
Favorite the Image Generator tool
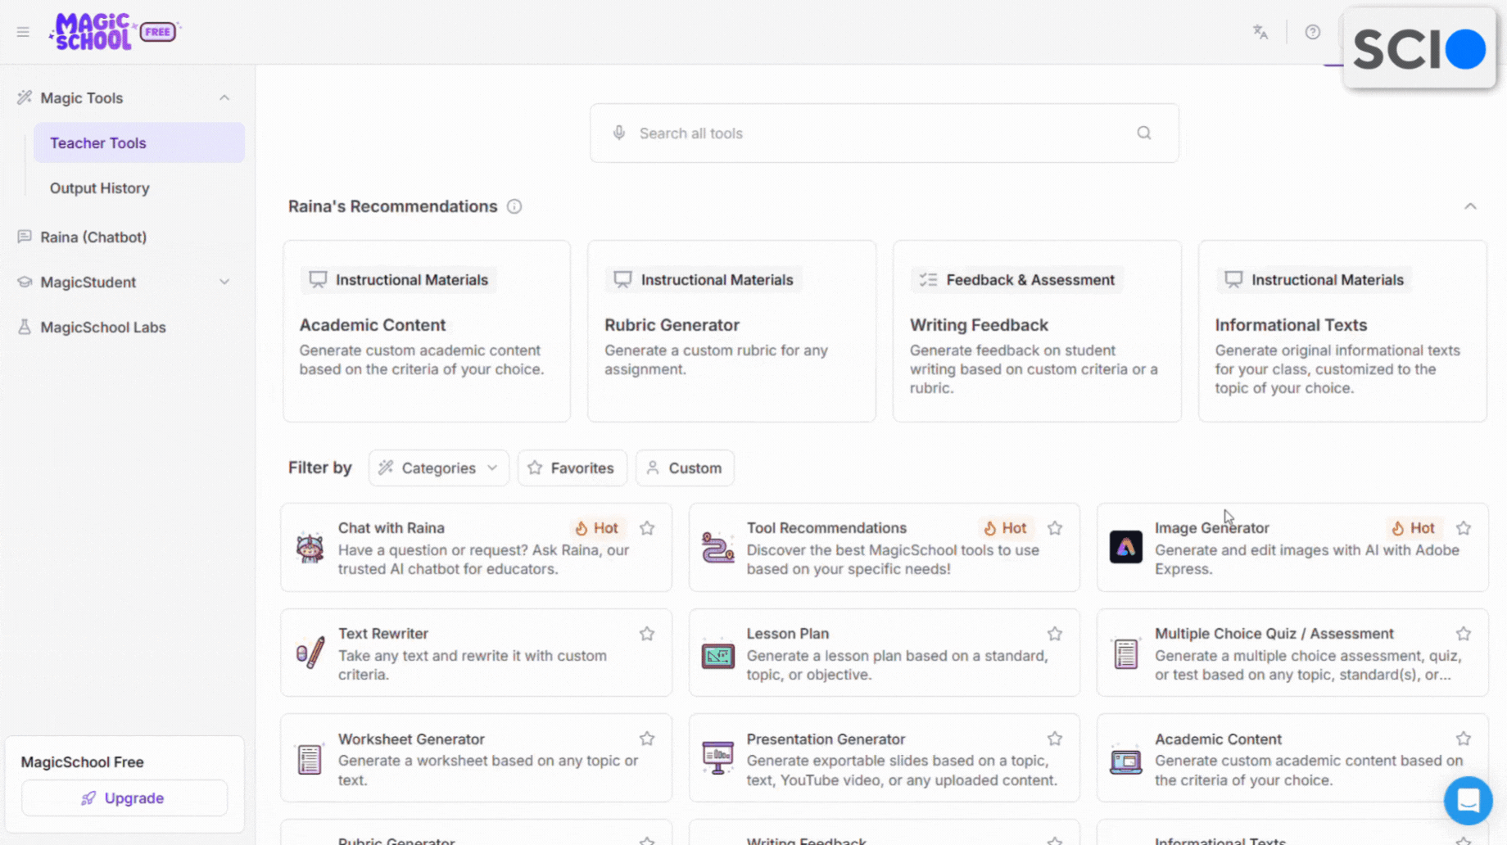(1464, 528)
